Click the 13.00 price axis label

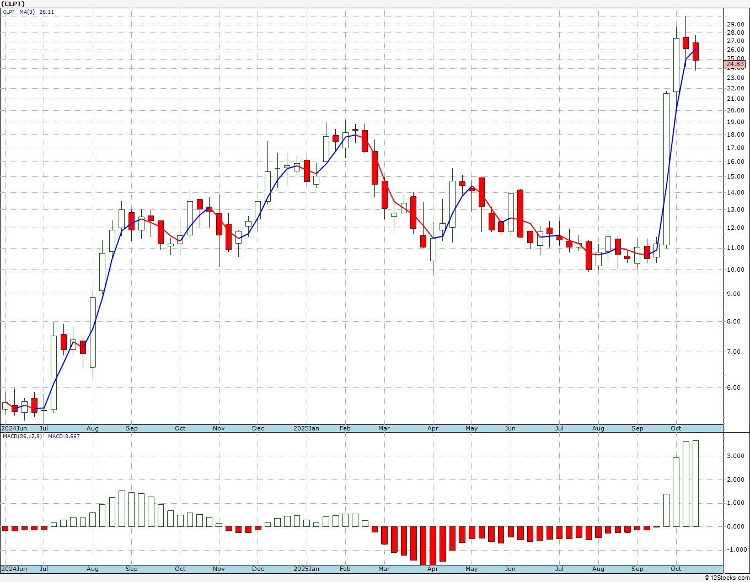pos(735,210)
